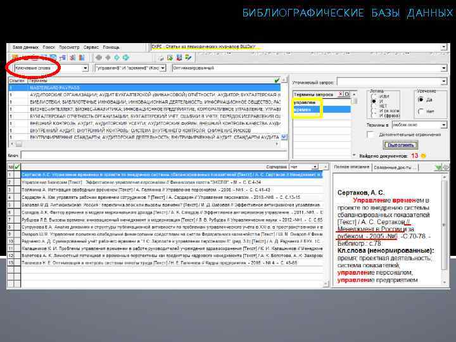Screen dimensions: 456x342
Task: Select result 4 by Сардарян А.
Action: (172, 197)
